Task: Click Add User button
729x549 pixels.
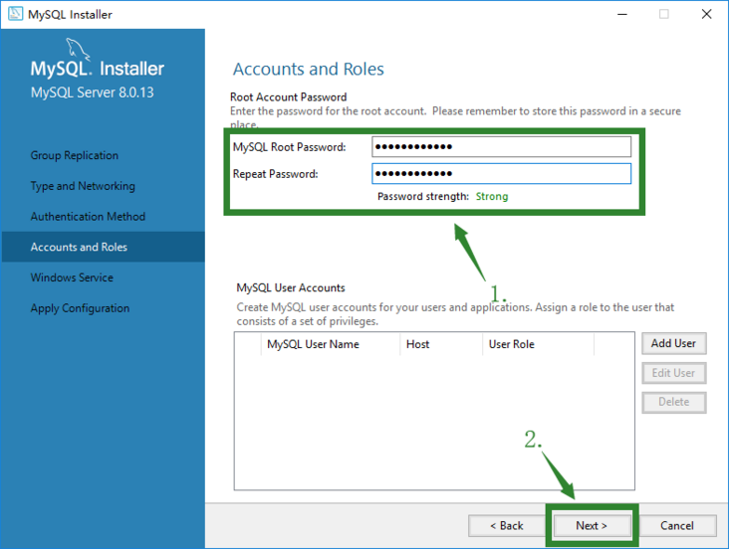Action: point(673,343)
